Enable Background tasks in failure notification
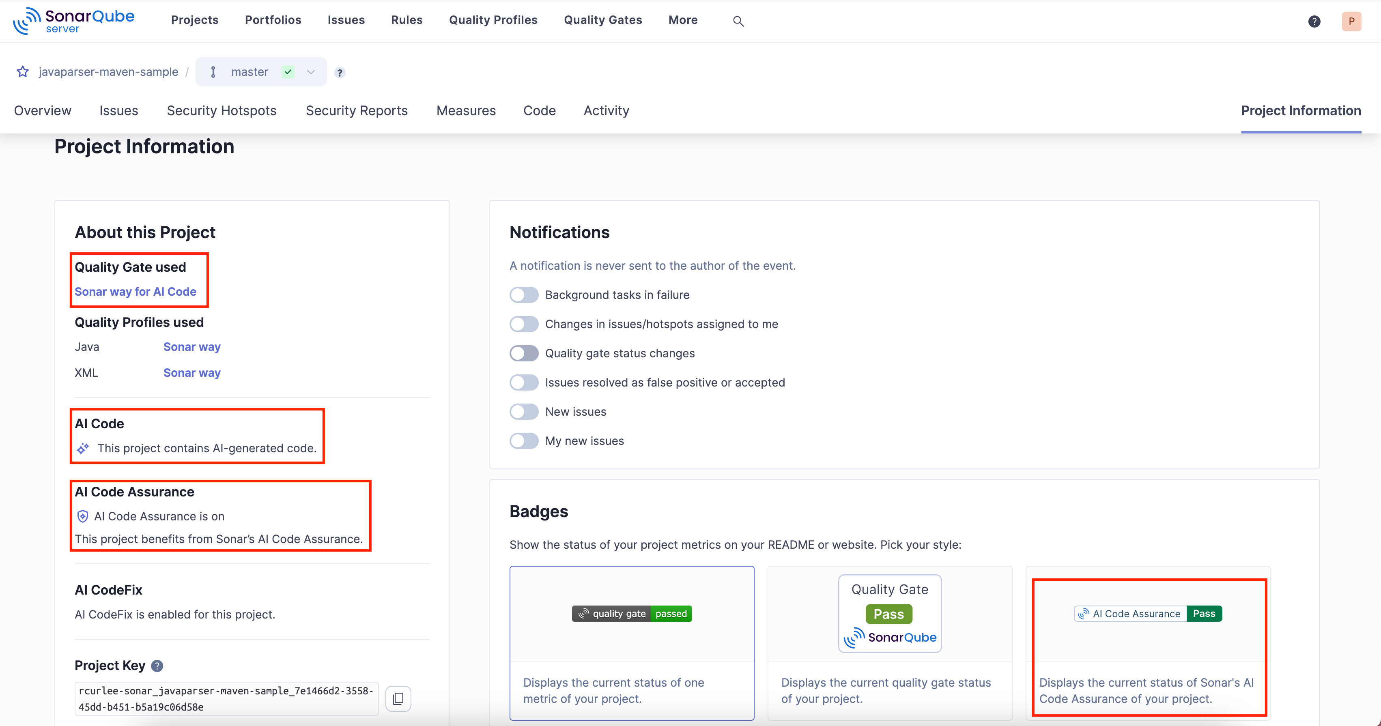This screenshot has height=726, width=1381. [524, 295]
